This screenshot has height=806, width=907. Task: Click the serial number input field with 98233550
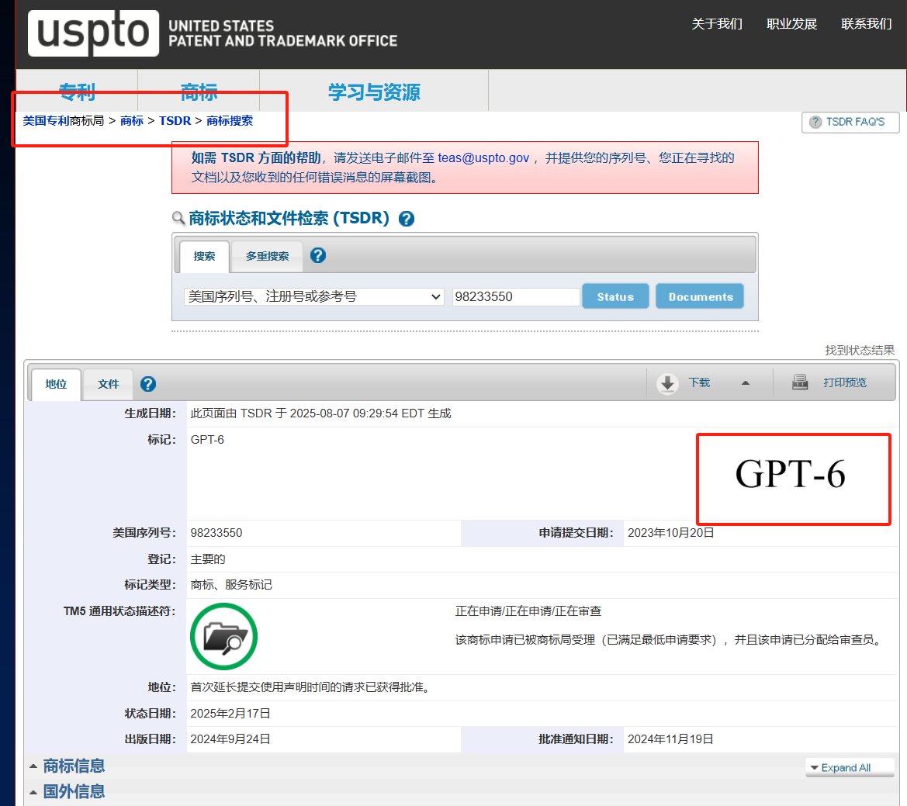click(x=515, y=296)
